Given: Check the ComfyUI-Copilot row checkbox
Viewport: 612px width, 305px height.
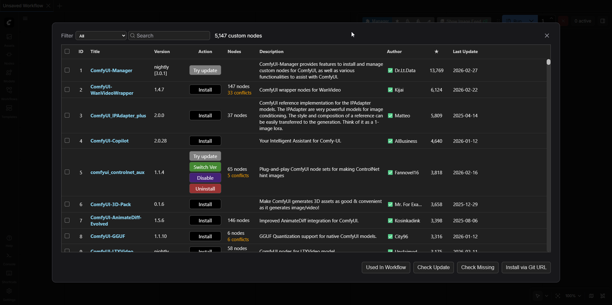Looking at the screenshot, I should (67, 140).
